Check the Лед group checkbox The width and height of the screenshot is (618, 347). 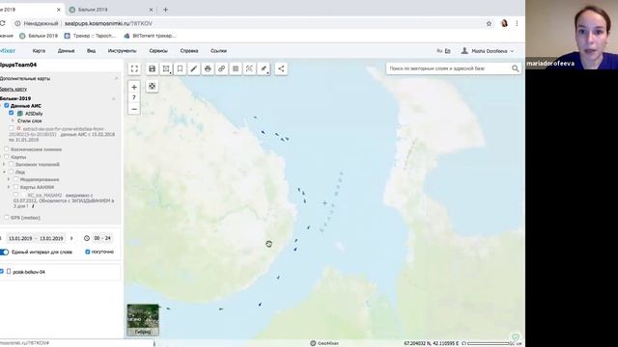11,172
